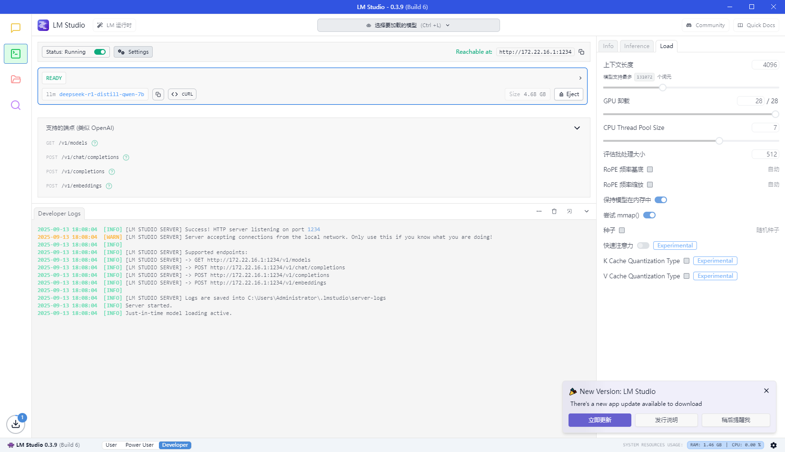Switch to User mode
This screenshot has height=452, width=785.
pyautogui.click(x=111, y=445)
